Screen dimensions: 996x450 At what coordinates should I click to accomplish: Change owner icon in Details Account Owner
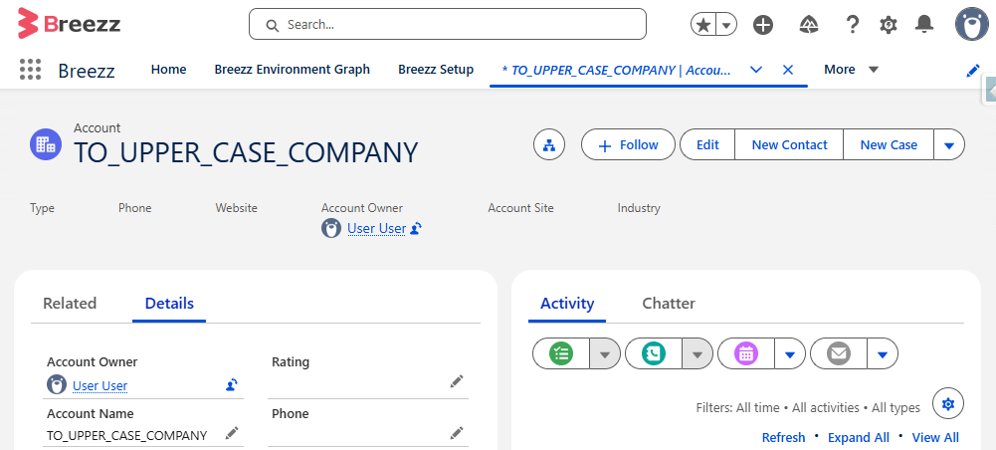(232, 384)
